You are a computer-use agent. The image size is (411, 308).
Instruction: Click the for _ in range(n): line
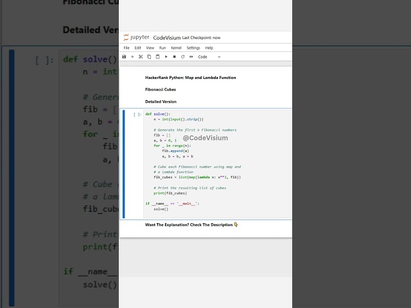tap(172, 146)
